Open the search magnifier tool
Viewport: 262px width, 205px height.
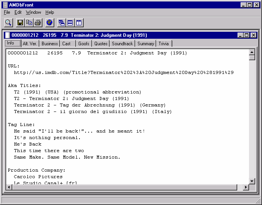coord(8,23)
